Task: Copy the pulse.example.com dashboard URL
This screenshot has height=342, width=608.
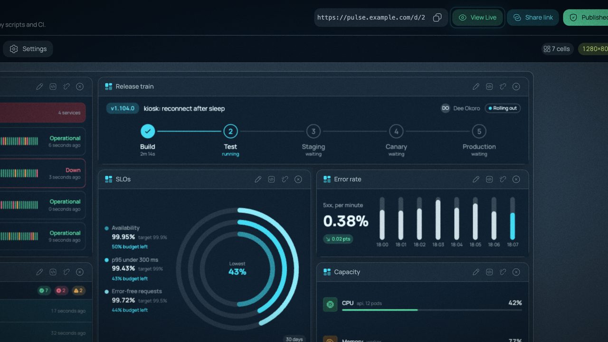Action: [x=437, y=18]
